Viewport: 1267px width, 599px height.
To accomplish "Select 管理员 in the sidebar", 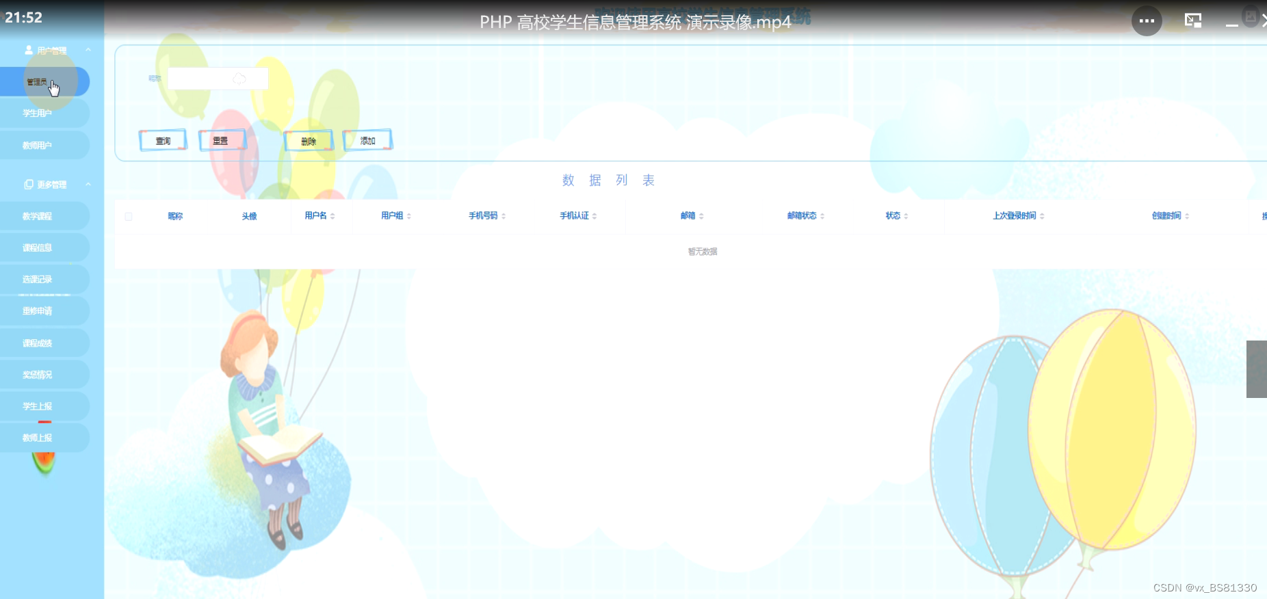I will [x=44, y=82].
